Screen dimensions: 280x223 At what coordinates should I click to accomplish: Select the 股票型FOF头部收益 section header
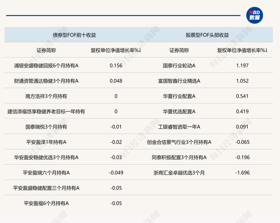207,35
